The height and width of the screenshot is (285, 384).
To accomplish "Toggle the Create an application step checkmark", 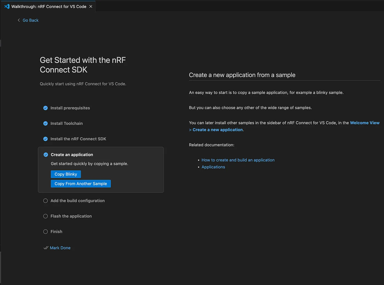I will click(46, 155).
